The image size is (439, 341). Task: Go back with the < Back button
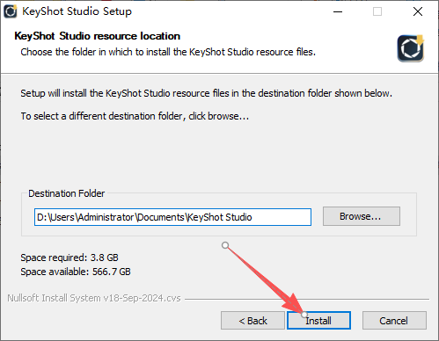(x=252, y=321)
